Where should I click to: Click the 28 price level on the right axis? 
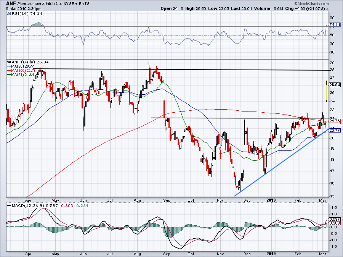pyautogui.click(x=332, y=70)
